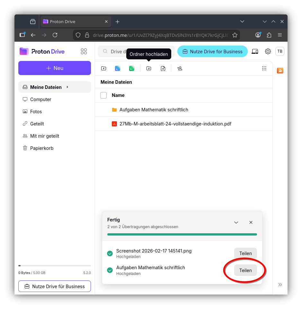
Task: Click Teilen for the uploaded Screenshot file
Action: (245, 253)
